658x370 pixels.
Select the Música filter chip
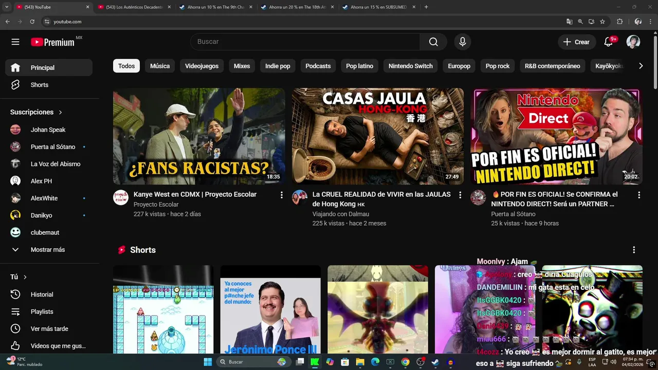click(x=160, y=66)
